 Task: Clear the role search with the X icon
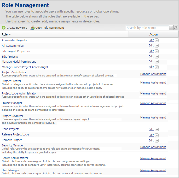point(171,28)
